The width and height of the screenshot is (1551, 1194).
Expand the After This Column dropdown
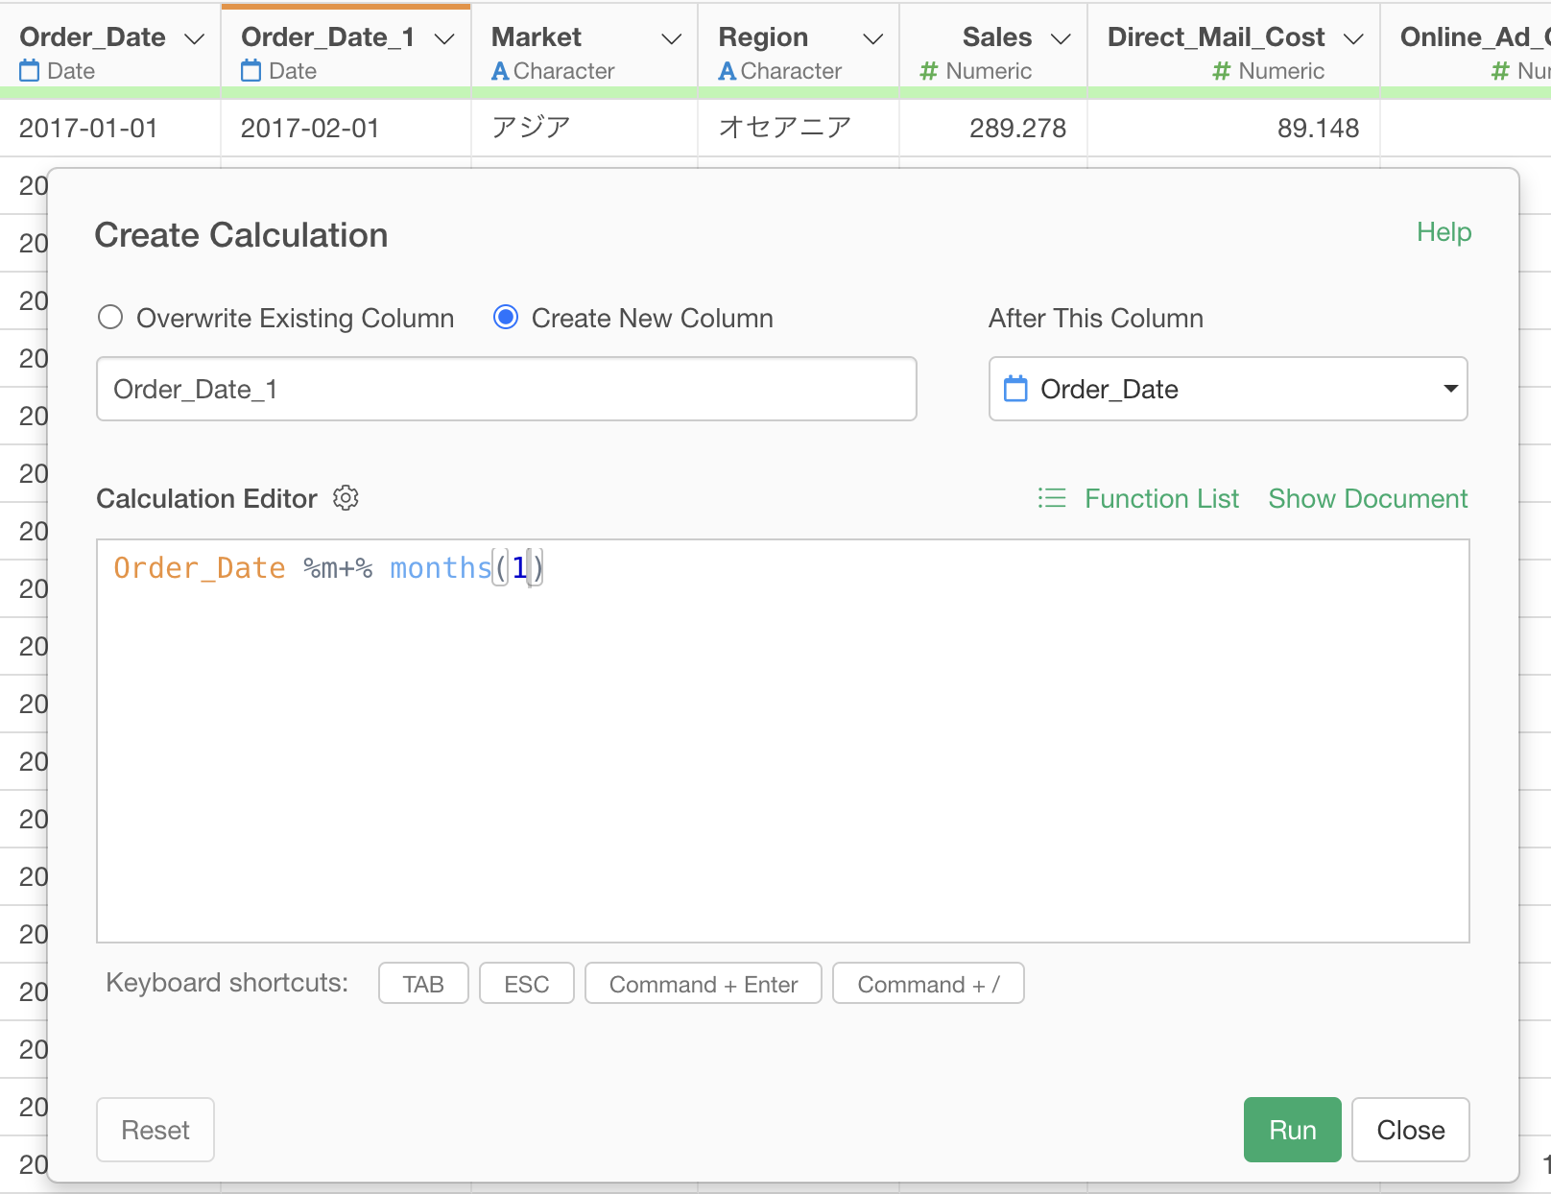1229,389
